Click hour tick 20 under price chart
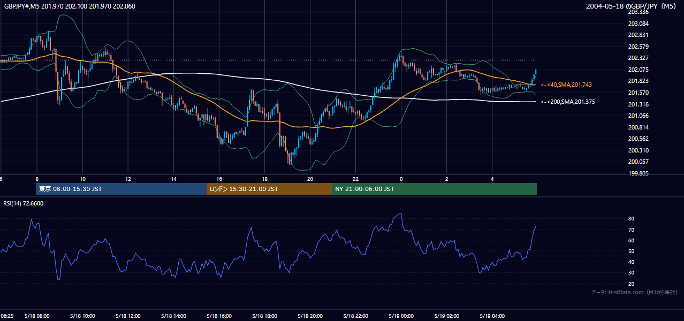The width and height of the screenshot is (684, 321). tap(310, 179)
